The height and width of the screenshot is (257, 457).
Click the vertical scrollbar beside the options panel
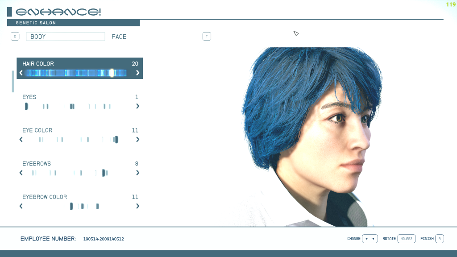13,81
